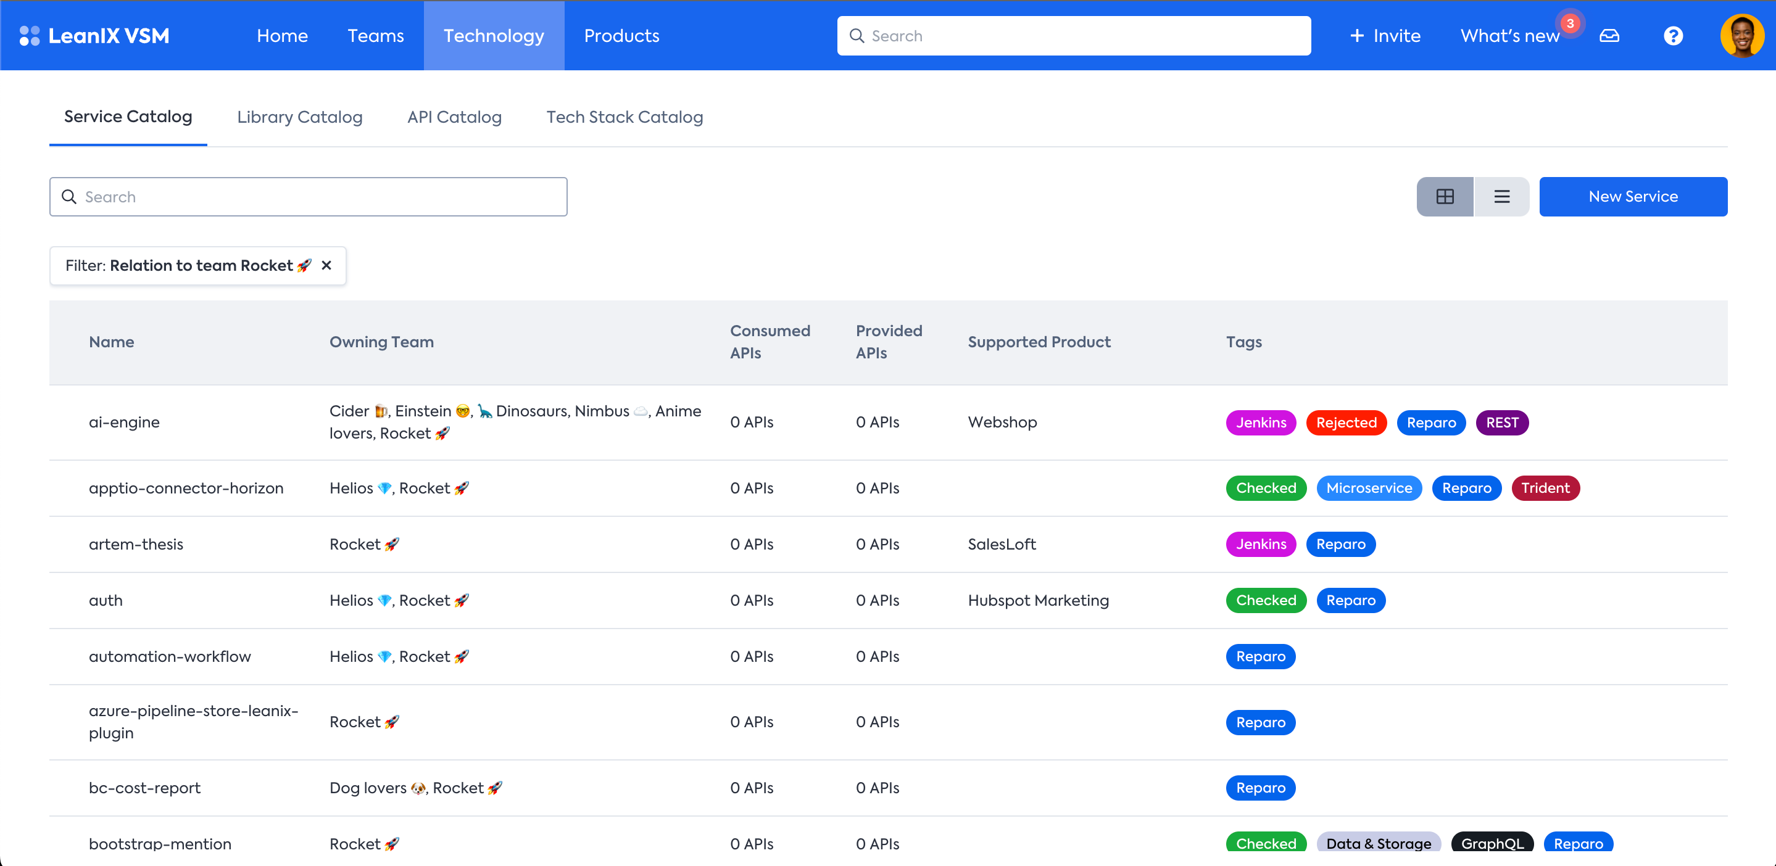This screenshot has width=1776, height=866.
Task: Switch to the Tech Stack Catalog tab
Action: click(625, 117)
